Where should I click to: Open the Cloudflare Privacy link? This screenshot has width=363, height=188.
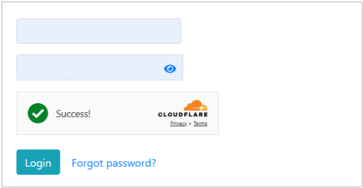[x=179, y=123]
